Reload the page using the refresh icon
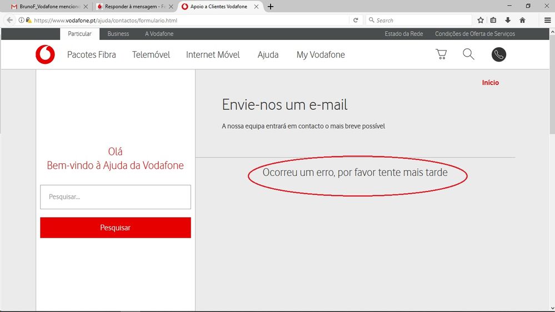Screen dimensions: 555x312 coord(356,20)
